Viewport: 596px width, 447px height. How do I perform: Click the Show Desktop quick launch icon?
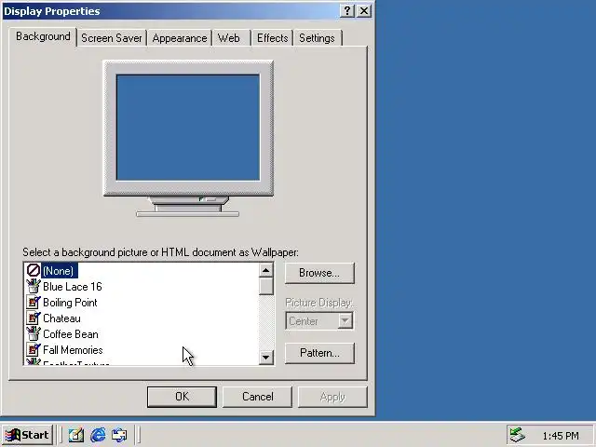tap(76, 435)
